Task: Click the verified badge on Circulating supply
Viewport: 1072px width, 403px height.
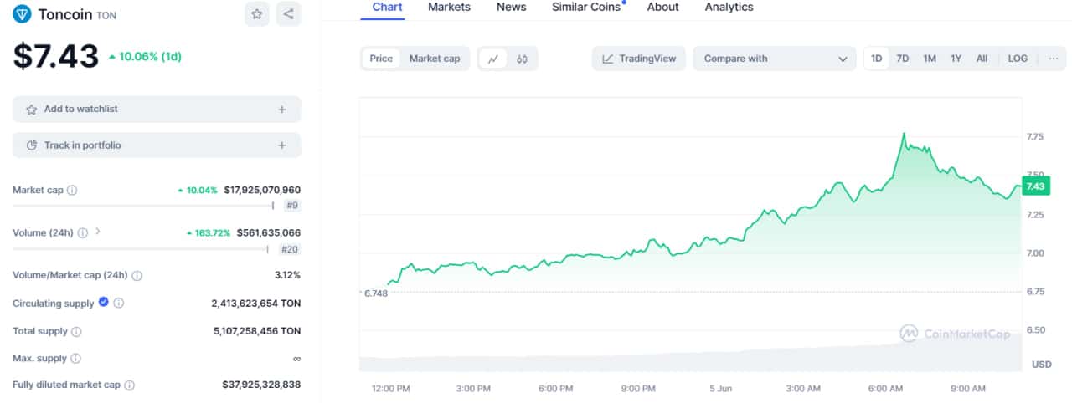Action: (x=103, y=302)
